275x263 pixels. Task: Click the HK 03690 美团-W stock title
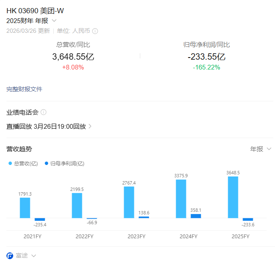(35, 11)
